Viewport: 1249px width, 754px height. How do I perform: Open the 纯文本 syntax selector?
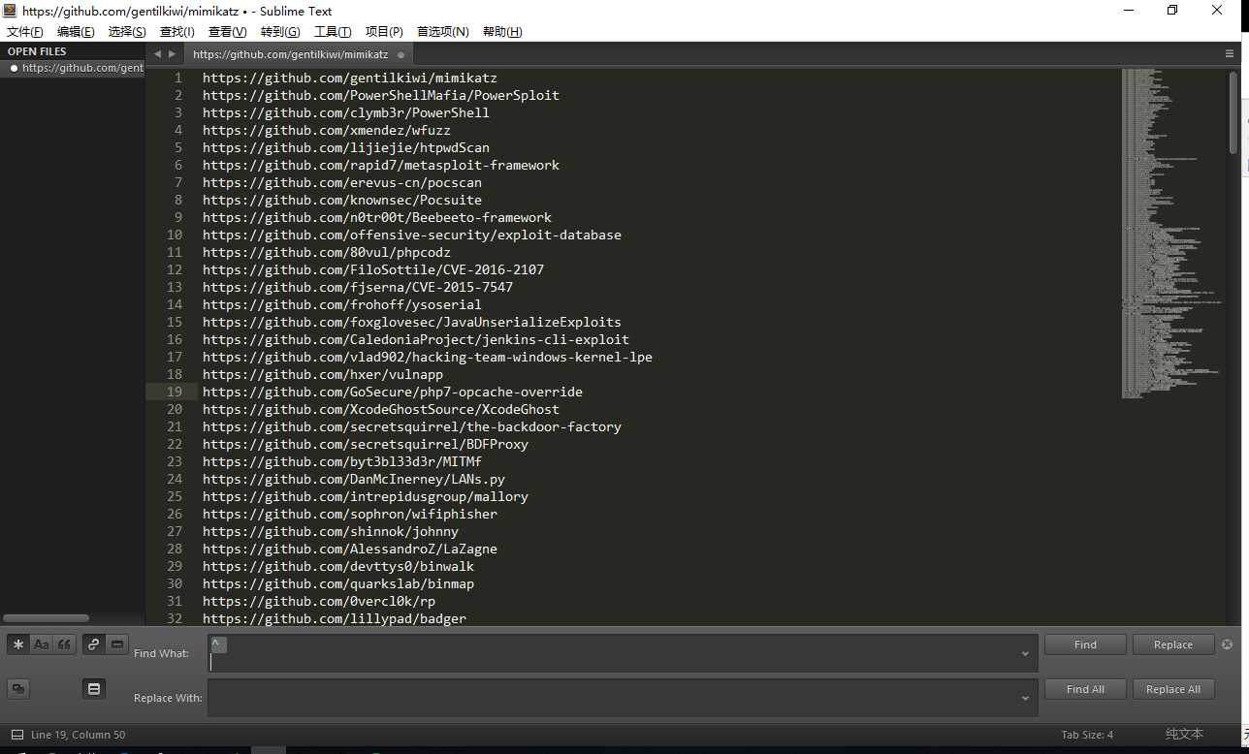(1184, 735)
